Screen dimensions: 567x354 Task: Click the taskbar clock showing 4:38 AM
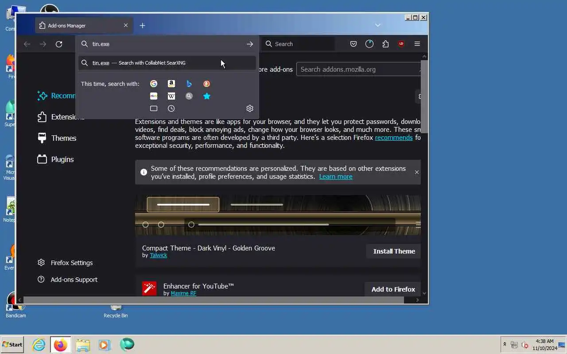coord(544,345)
